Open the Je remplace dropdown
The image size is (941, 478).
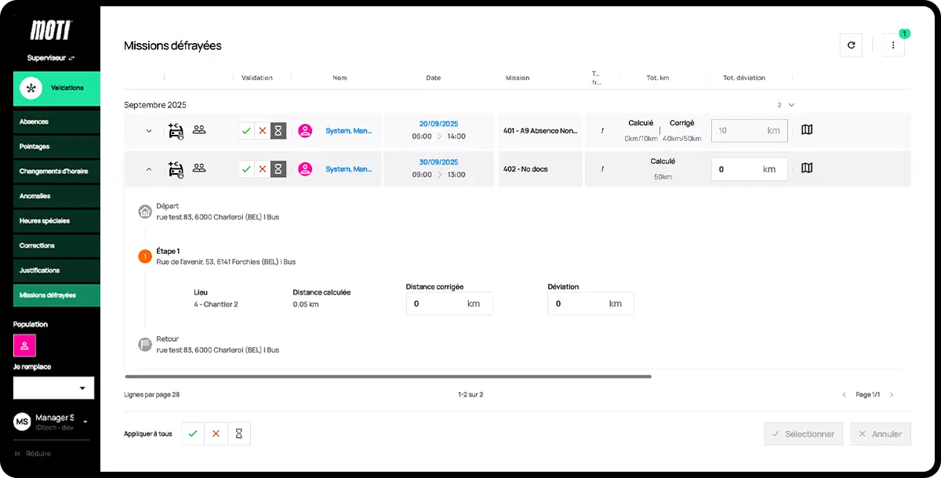53,388
